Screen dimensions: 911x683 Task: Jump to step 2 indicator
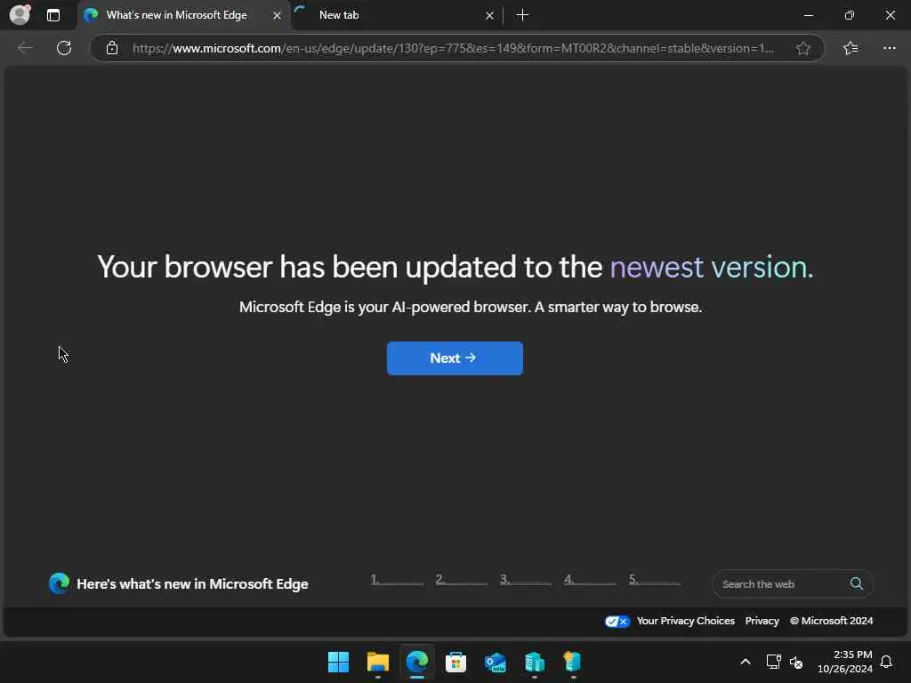point(462,580)
